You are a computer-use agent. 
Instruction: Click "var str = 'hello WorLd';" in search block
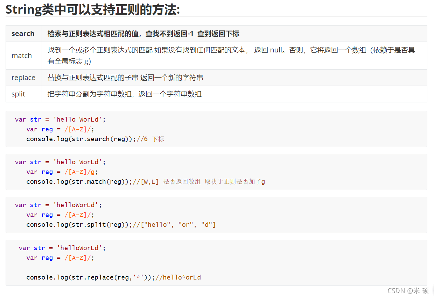60,119
